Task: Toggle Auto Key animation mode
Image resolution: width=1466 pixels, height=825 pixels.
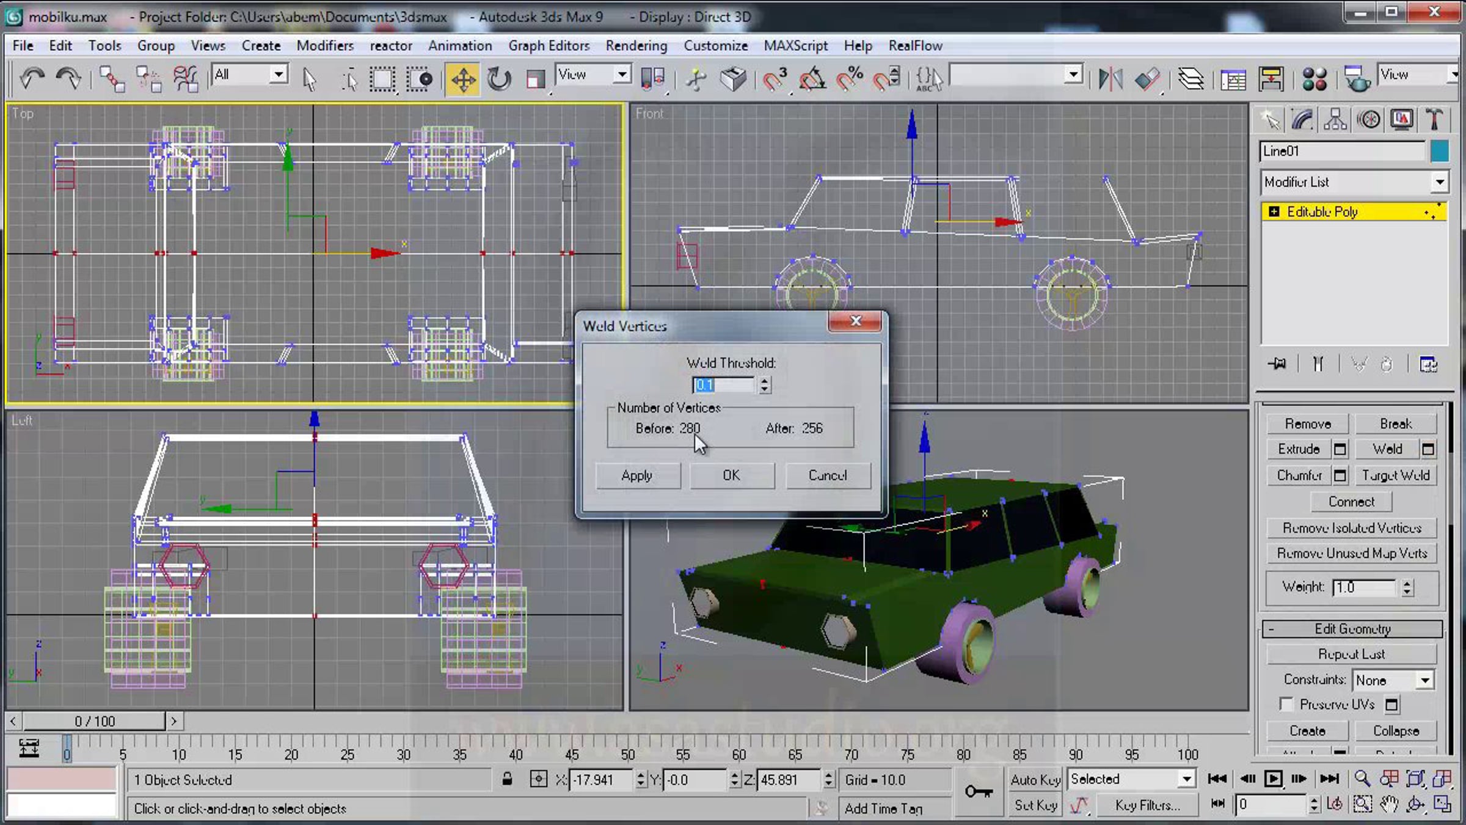Action: 1035,779
